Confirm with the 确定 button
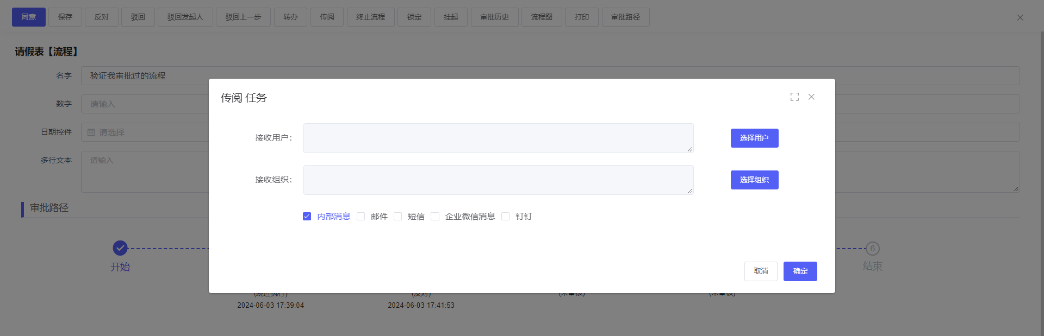This screenshot has width=1044, height=336. pyautogui.click(x=800, y=271)
